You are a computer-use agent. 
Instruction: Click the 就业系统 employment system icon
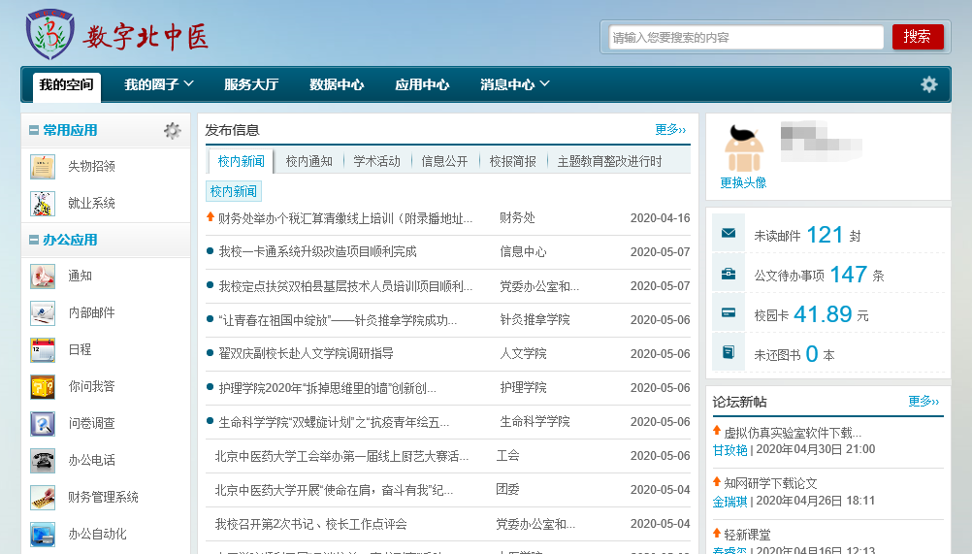(x=43, y=204)
